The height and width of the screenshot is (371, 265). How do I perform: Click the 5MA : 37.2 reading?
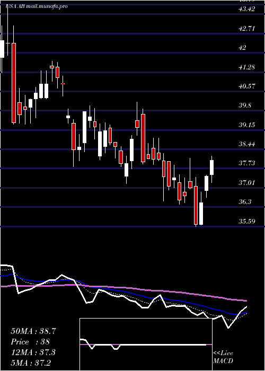(x=31, y=363)
